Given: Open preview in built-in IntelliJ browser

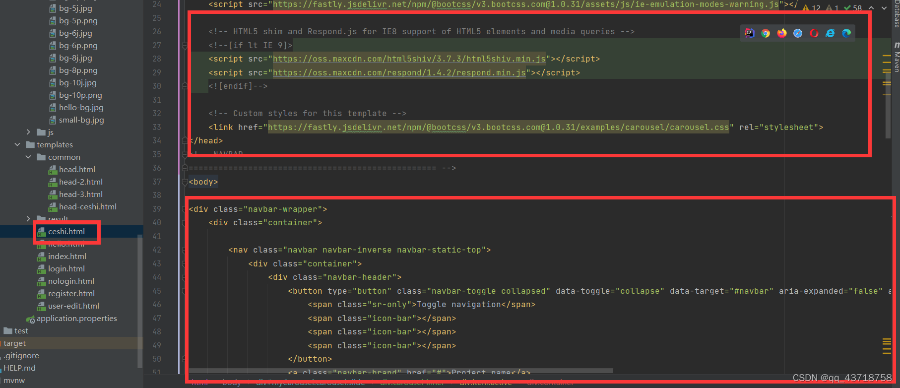Looking at the screenshot, I should click(750, 33).
